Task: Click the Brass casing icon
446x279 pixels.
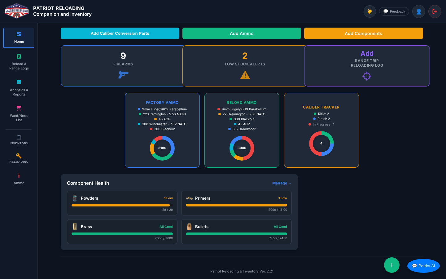Action: tap(75, 227)
